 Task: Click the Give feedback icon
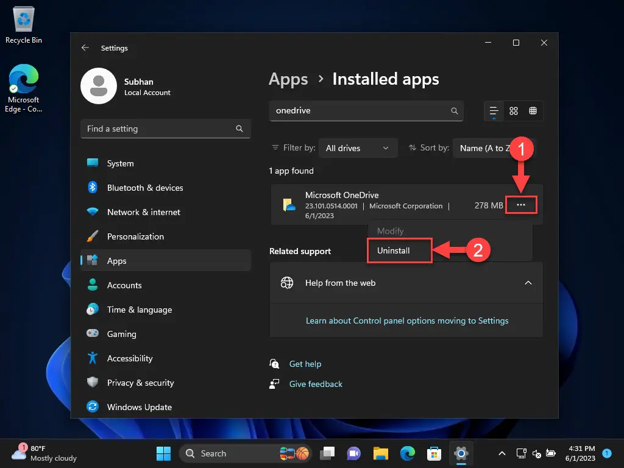tap(274, 384)
